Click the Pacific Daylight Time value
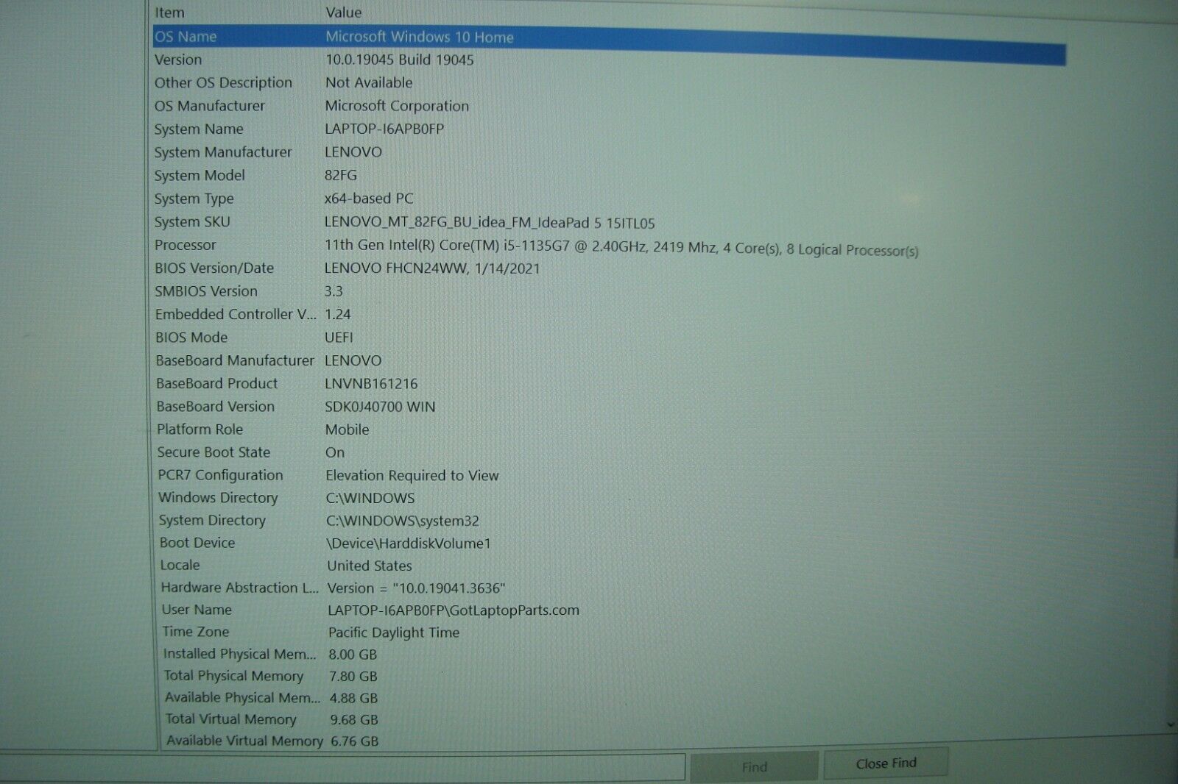This screenshot has height=784, width=1178. click(394, 632)
